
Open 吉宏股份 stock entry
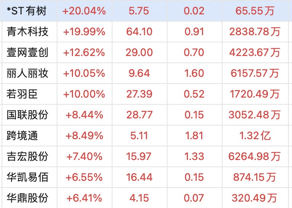click(x=28, y=156)
